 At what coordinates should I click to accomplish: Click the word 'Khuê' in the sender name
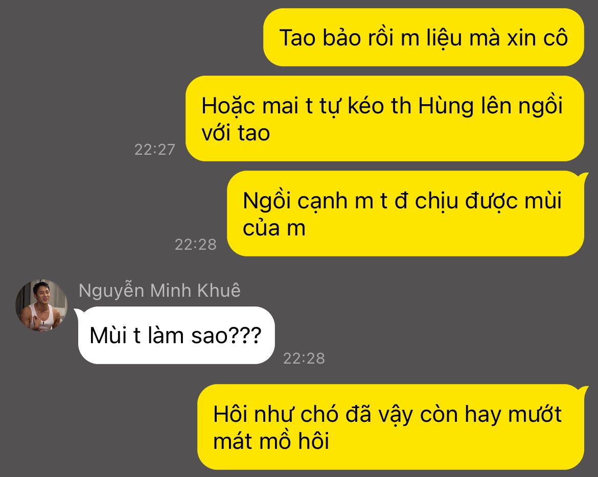tap(219, 291)
